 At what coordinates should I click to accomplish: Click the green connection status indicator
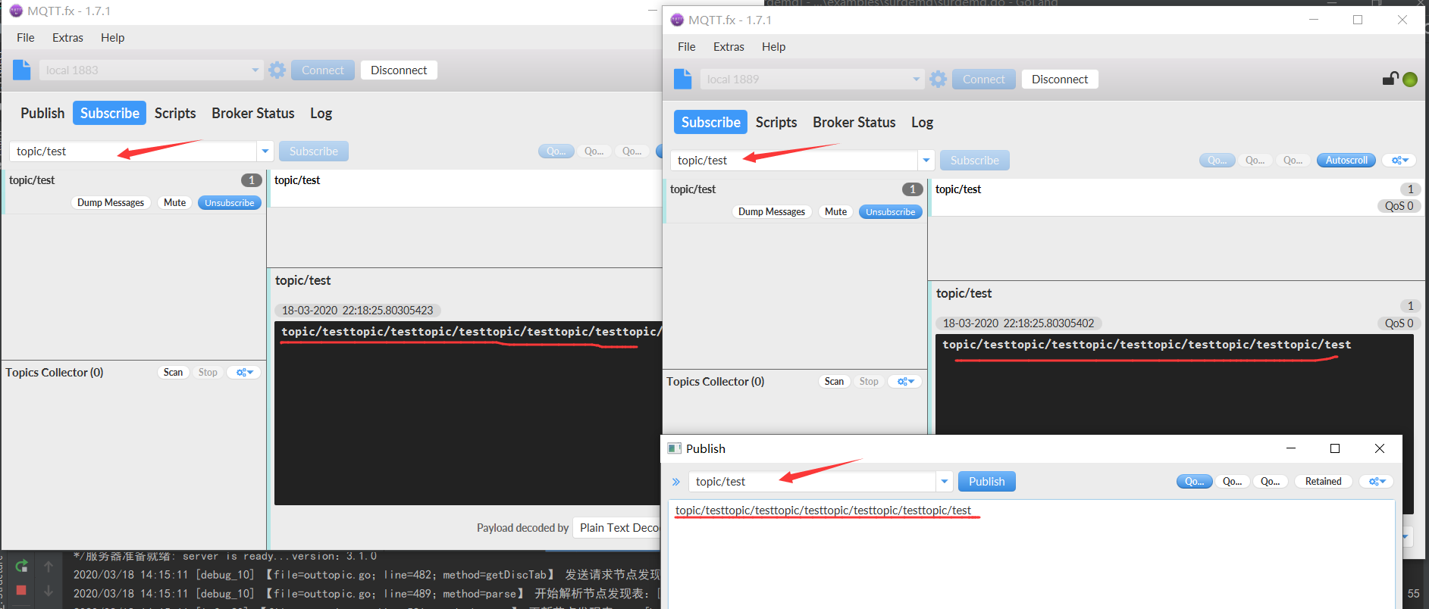pyautogui.click(x=1410, y=79)
